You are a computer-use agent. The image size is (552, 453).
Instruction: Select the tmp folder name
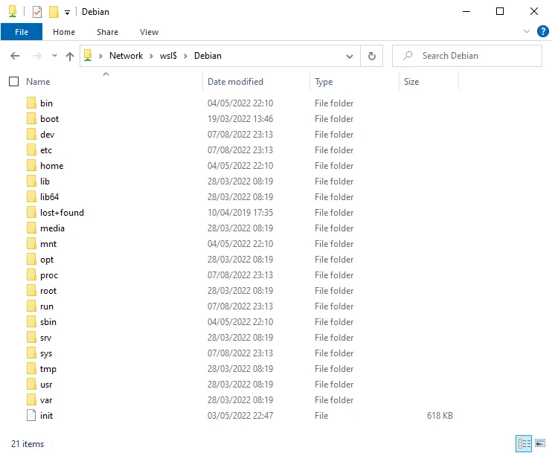click(48, 369)
